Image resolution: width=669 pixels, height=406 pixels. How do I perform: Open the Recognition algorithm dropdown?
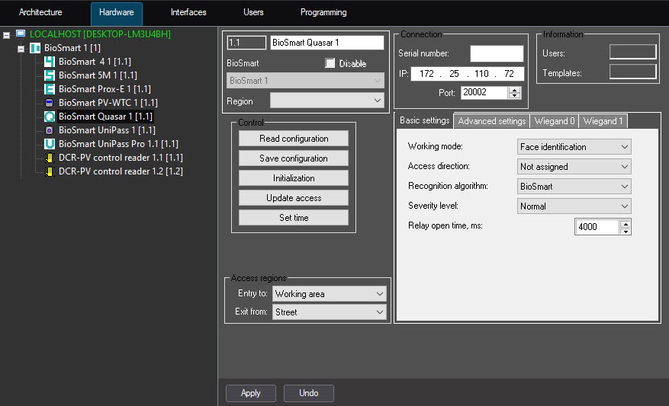574,186
